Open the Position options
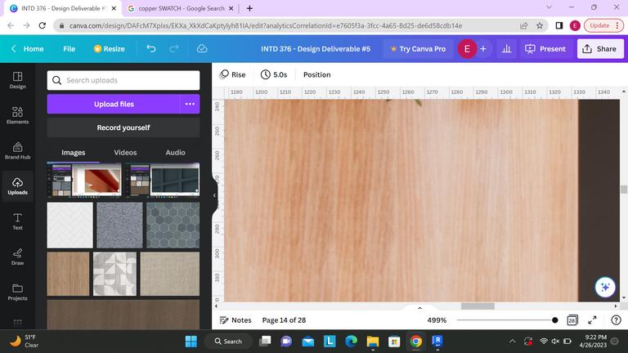The width and height of the screenshot is (628, 353). coord(316,75)
